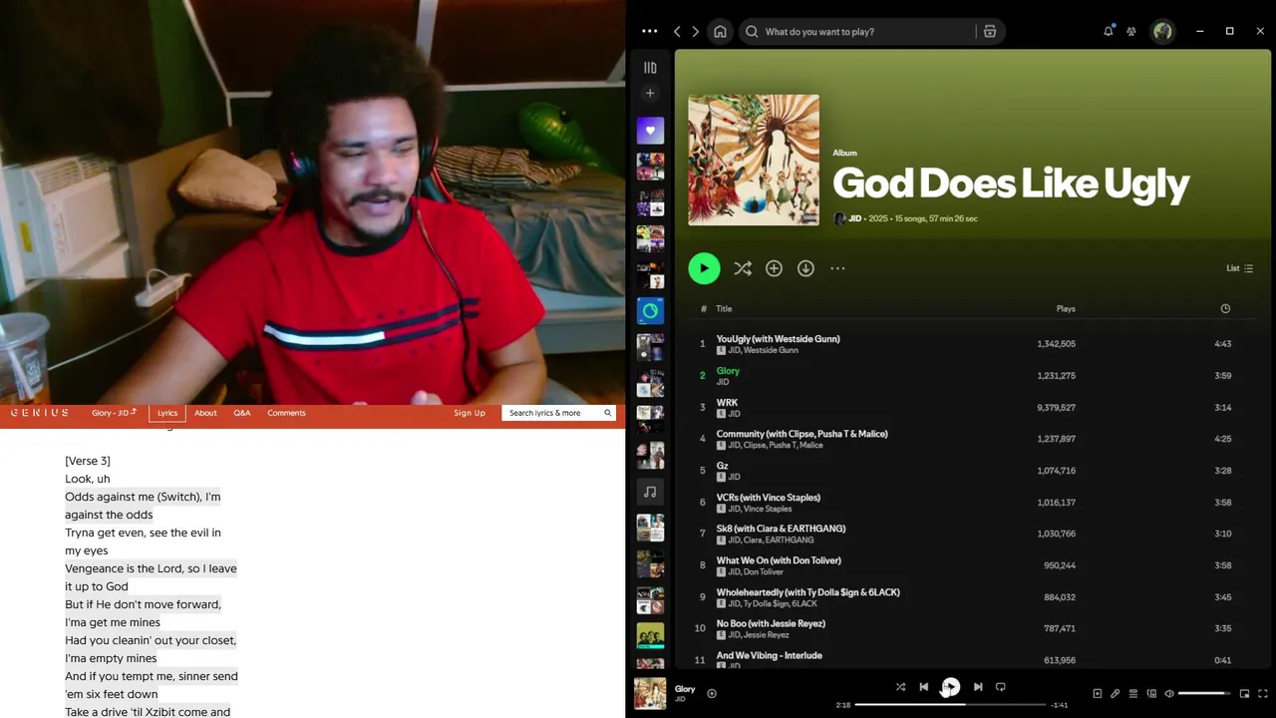Switch to Lyrics tab on Genius
1276x718 pixels.
pos(167,413)
